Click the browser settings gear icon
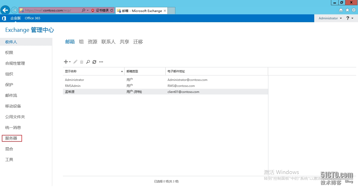The width and height of the screenshot is (358, 190). click(x=353, y=10)
